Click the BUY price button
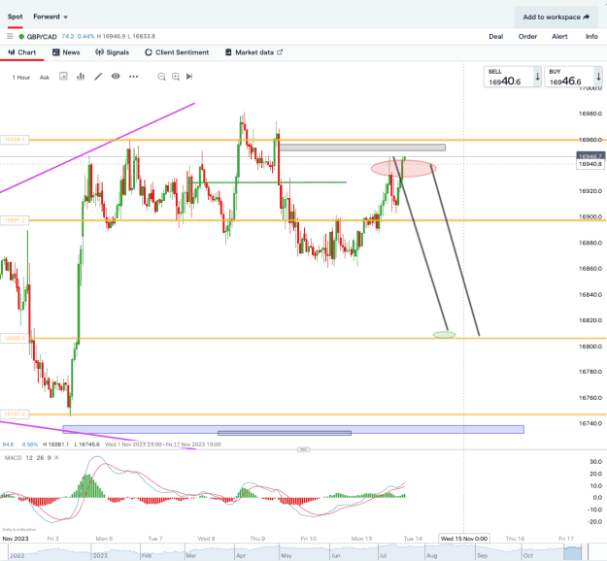607x561 pixels. click(573, 77)
